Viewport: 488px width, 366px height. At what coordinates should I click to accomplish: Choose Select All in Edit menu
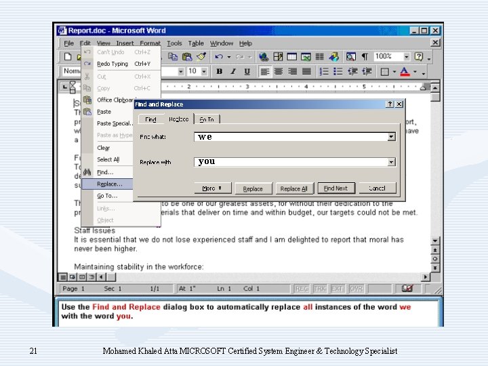tap(108, 159)
